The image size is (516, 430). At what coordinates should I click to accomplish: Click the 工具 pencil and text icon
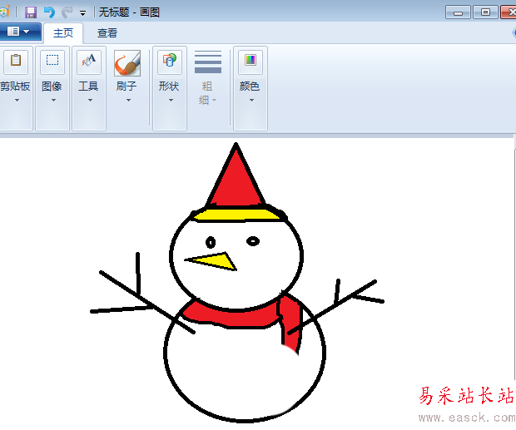tap(89, 62)
